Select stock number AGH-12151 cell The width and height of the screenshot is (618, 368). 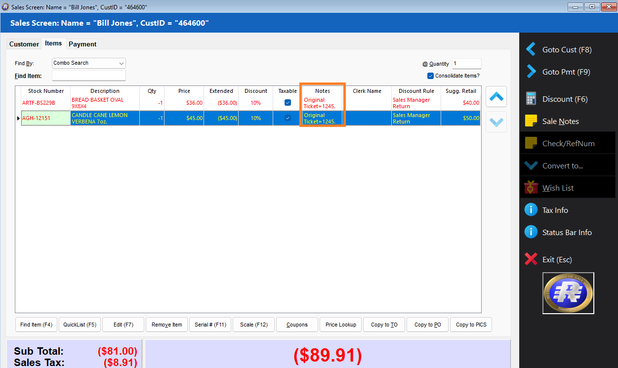[x=46, y=118]
